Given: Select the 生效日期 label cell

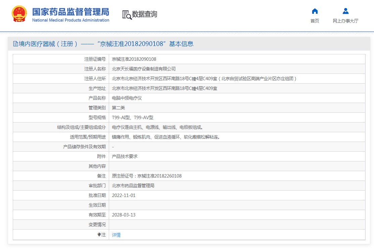Looking at the screenshot, I should tap(61, 205).
